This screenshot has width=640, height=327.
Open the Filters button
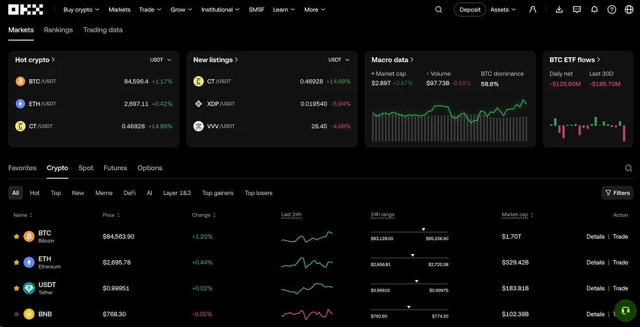618,192
